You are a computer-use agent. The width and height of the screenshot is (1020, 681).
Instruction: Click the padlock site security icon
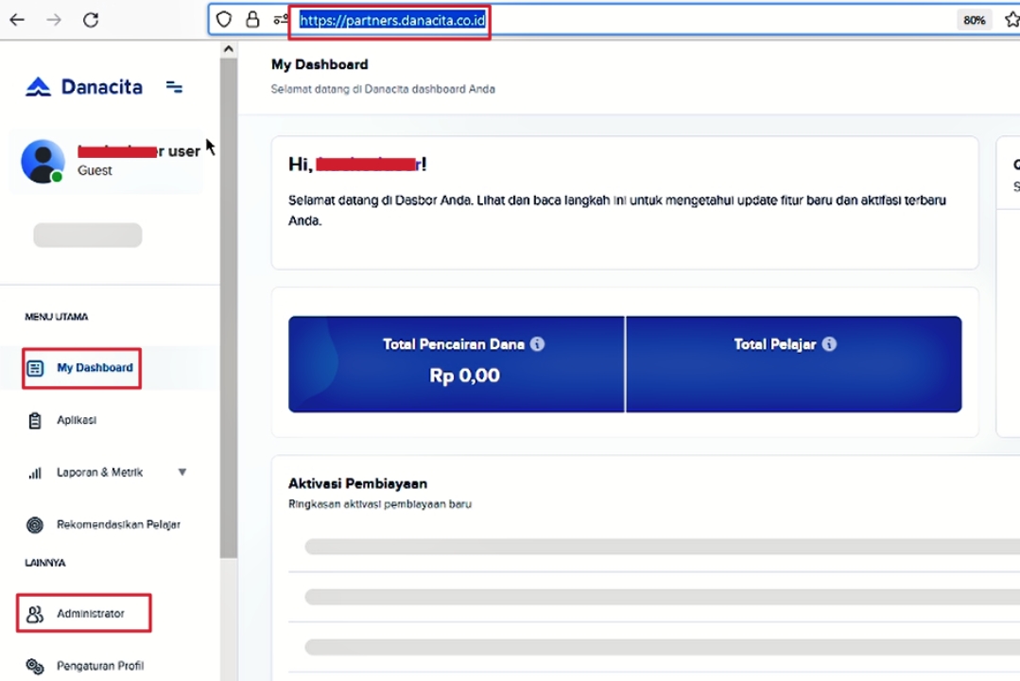coord(252,20)
